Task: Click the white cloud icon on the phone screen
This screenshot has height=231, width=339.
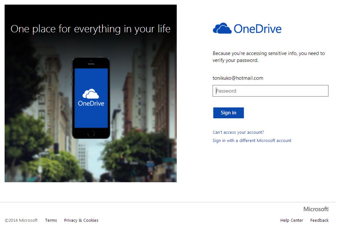Action: (x=91, y=94)
